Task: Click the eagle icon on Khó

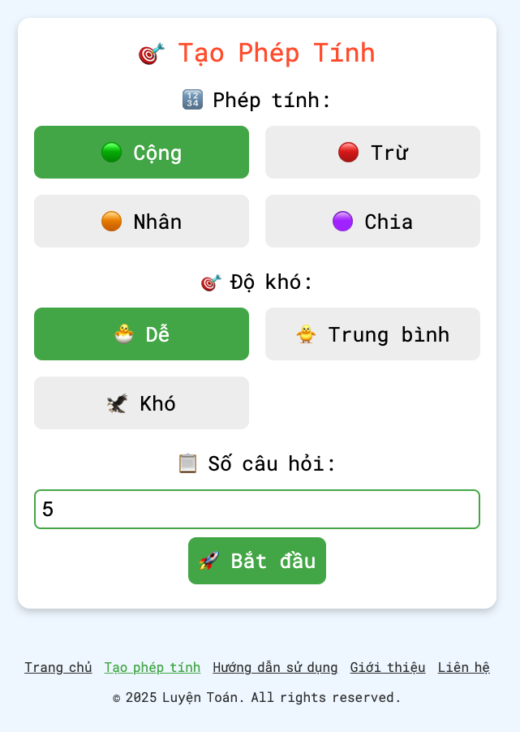Action: click(118, 403)
